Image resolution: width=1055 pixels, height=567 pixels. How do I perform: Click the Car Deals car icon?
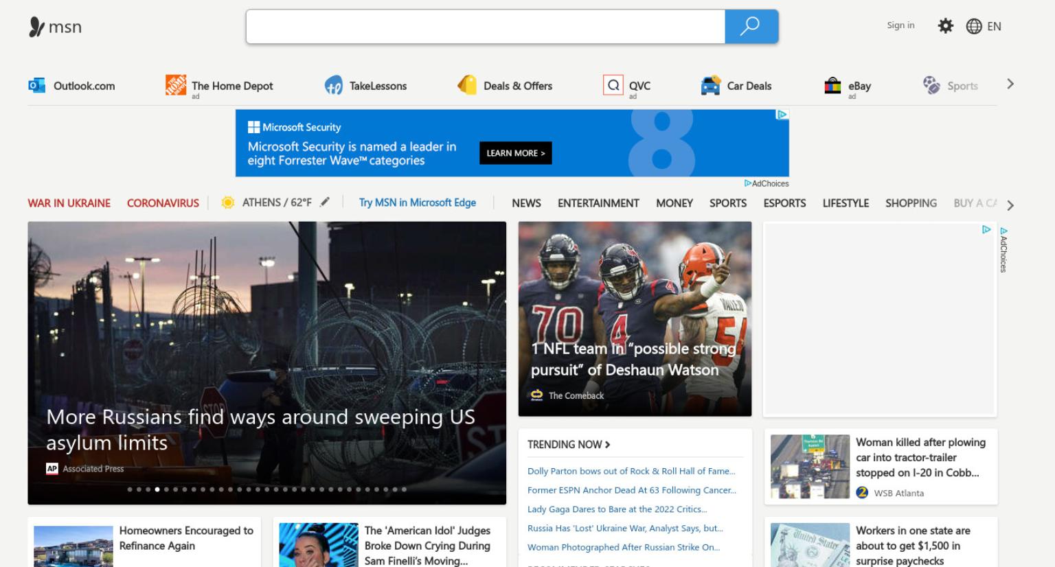point(711,86)
